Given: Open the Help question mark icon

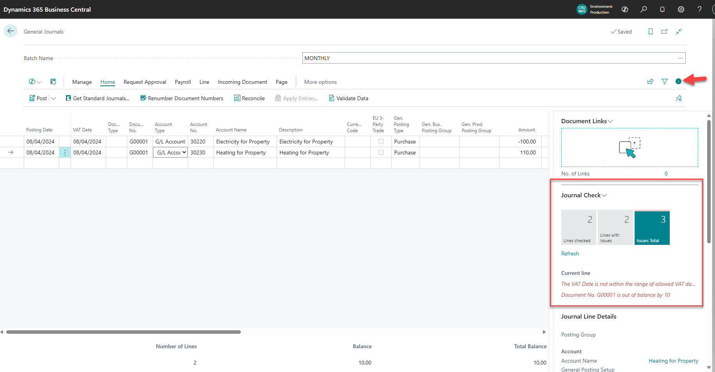Looking at the screenshot, I should point(699,9).
